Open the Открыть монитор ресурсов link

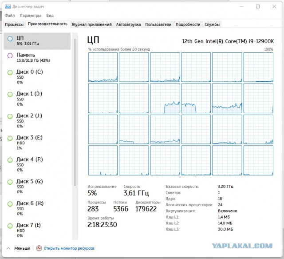69,248
